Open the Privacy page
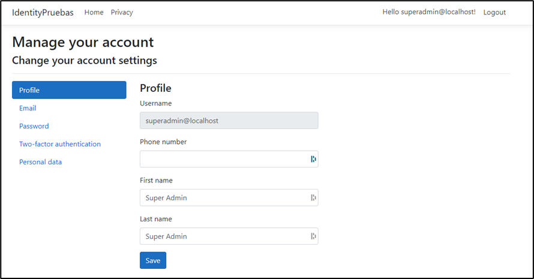 tap(122, 13)
